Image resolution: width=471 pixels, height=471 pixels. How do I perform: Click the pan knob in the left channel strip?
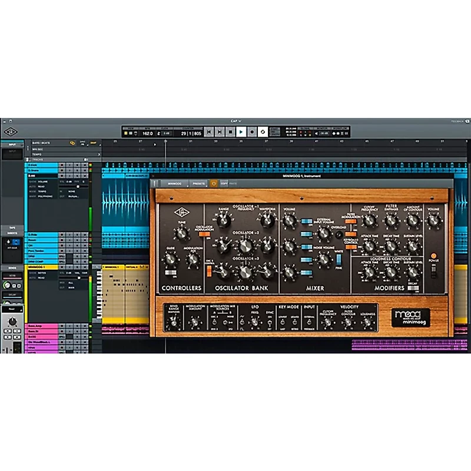(12, 321)
